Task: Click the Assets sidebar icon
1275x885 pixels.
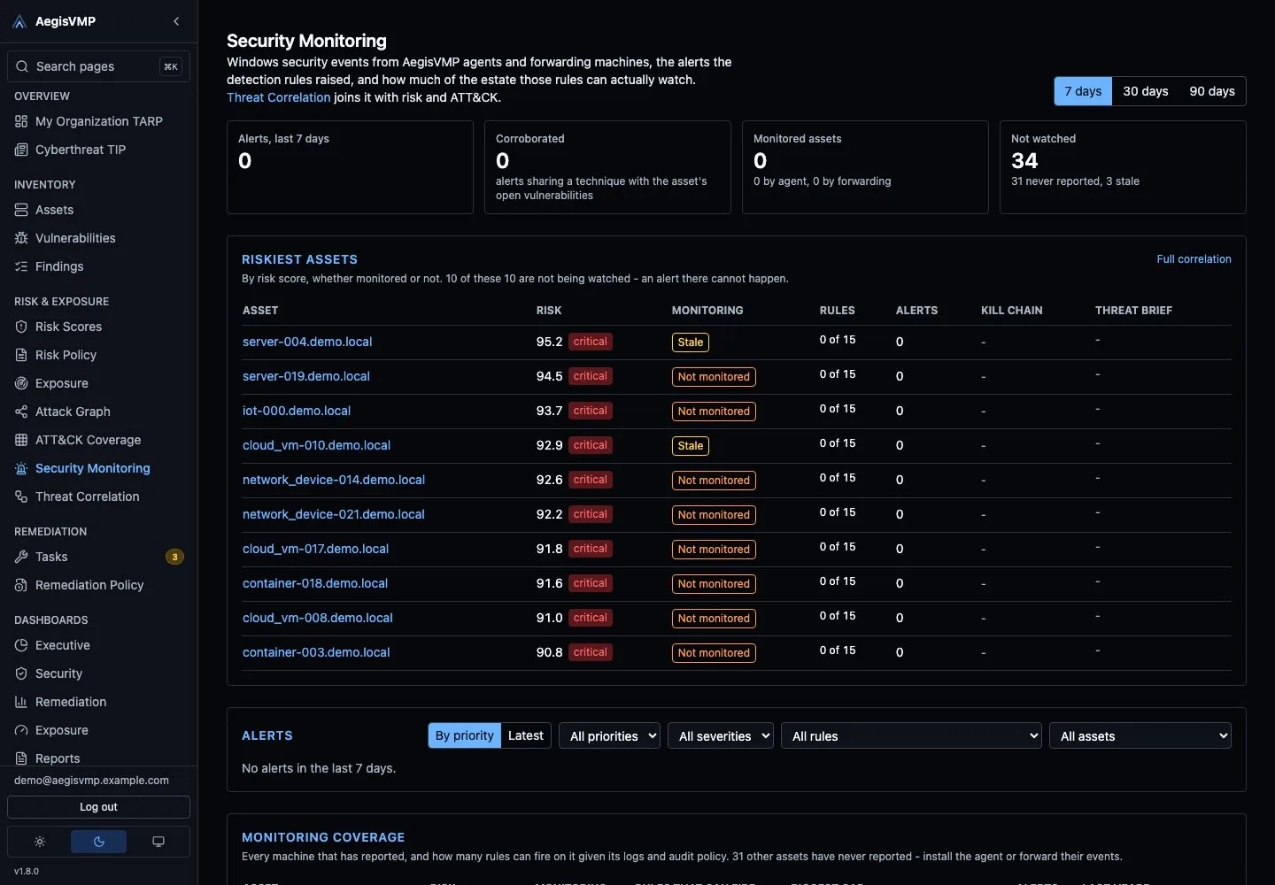Action: tap(21, 210)
